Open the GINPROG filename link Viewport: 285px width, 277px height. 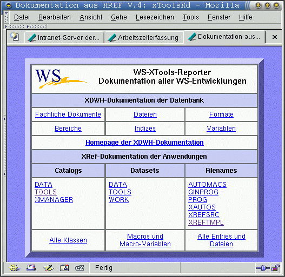click(203, 192)
